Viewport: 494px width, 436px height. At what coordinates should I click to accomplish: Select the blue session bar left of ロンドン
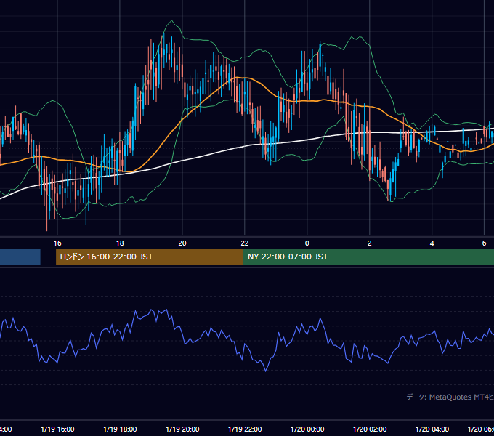20,257
